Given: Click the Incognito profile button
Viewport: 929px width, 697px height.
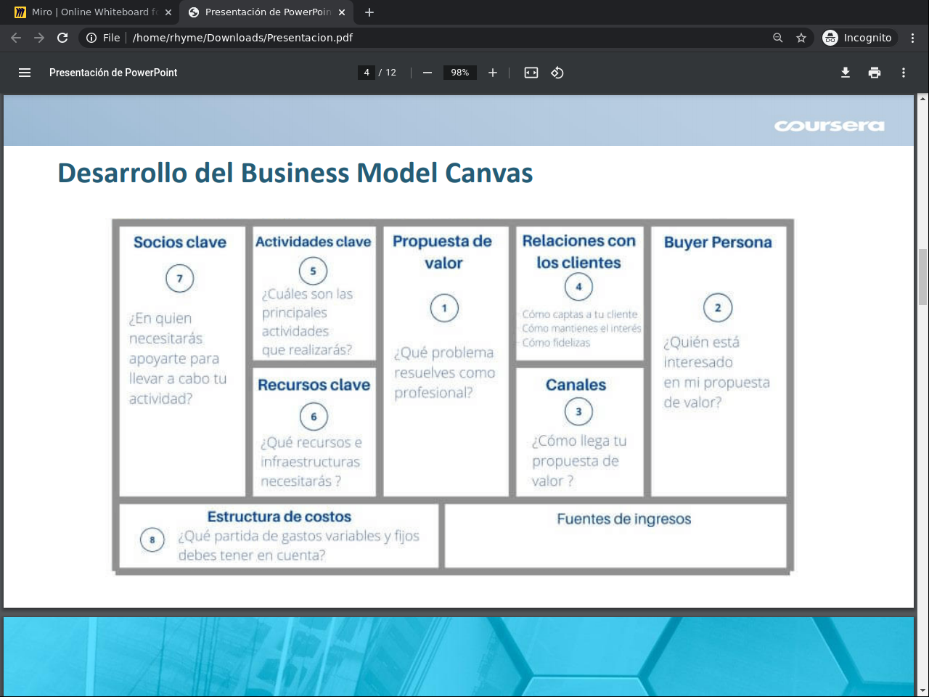Looking at the screenshot, I should pyautogui.click(x=858, y=38).
